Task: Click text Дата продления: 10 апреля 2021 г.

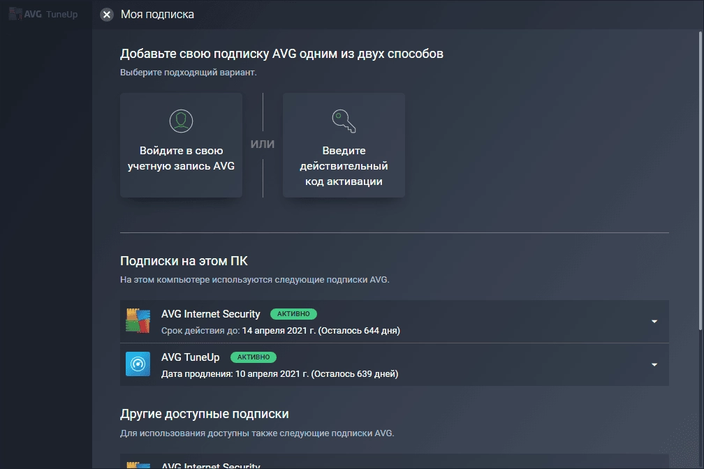Action: point(235,374)
